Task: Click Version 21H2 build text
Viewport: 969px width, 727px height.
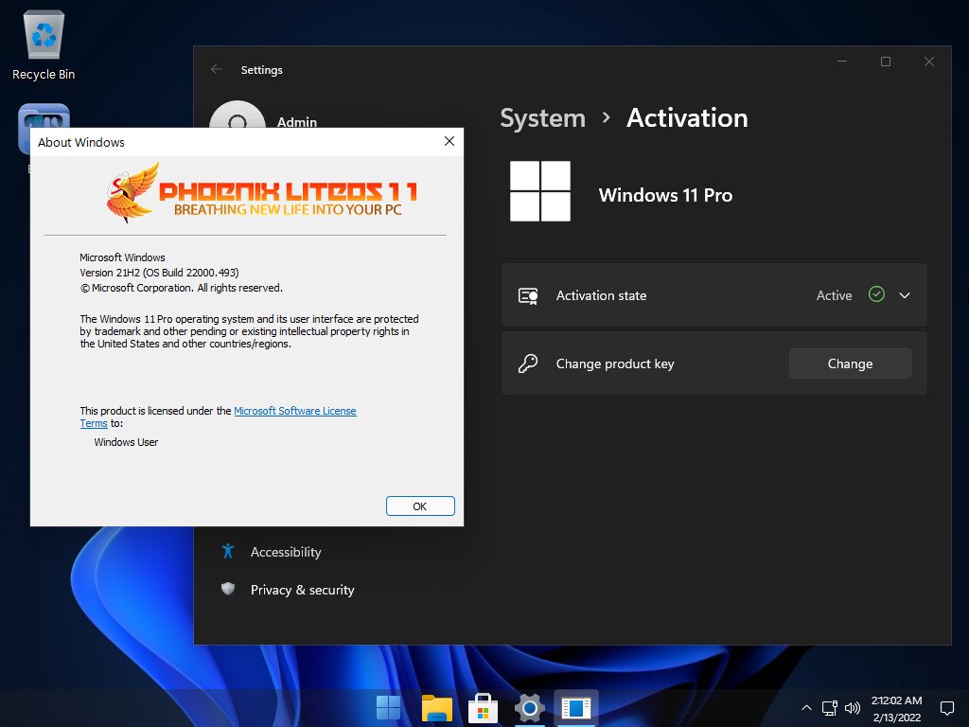Action: (x=159, y=273)
